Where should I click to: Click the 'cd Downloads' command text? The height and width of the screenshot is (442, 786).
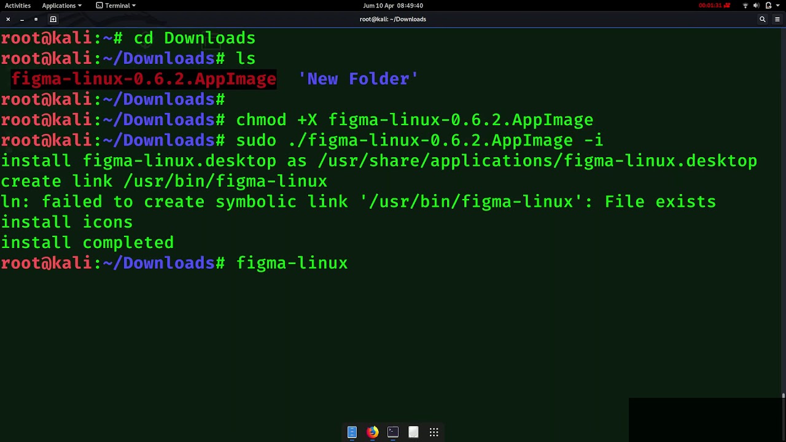click(195, 38)
